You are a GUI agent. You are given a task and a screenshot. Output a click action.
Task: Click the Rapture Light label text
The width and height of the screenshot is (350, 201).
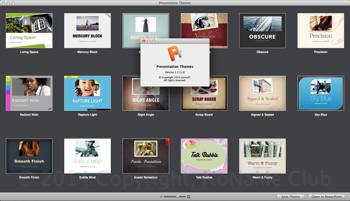[x=87, y=115]
